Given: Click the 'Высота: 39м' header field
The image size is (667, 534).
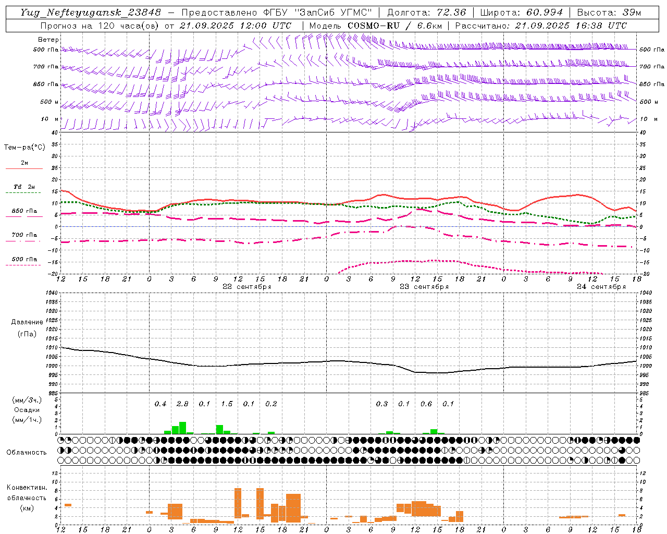Looking at the screenshot, I should (609, 13).
